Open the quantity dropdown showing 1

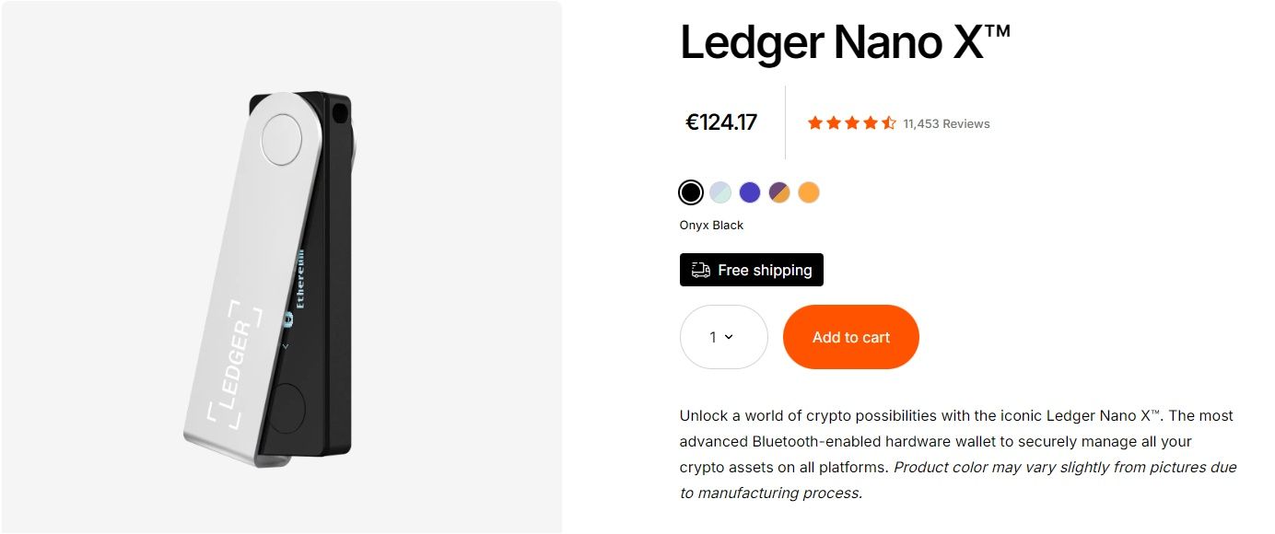coord(723,337)
